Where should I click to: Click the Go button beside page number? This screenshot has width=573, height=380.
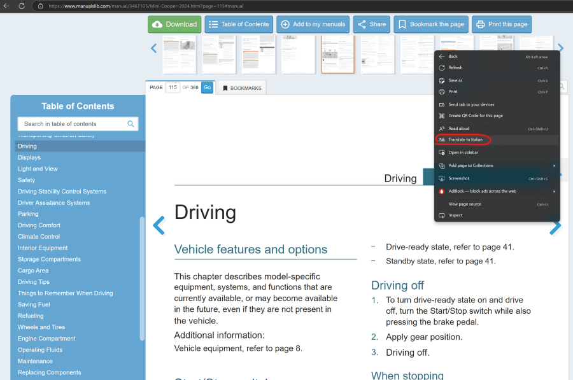(x=207, y=88)
